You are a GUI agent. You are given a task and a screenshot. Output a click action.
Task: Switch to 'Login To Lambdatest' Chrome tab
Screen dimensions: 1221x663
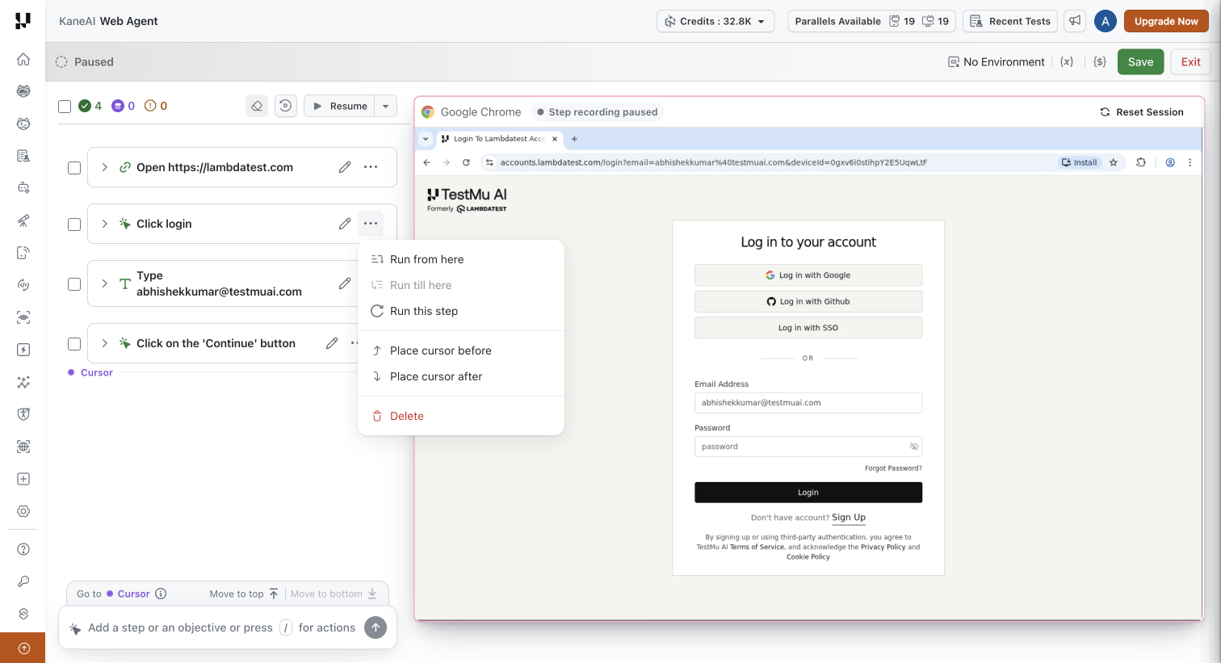(498, 139)
